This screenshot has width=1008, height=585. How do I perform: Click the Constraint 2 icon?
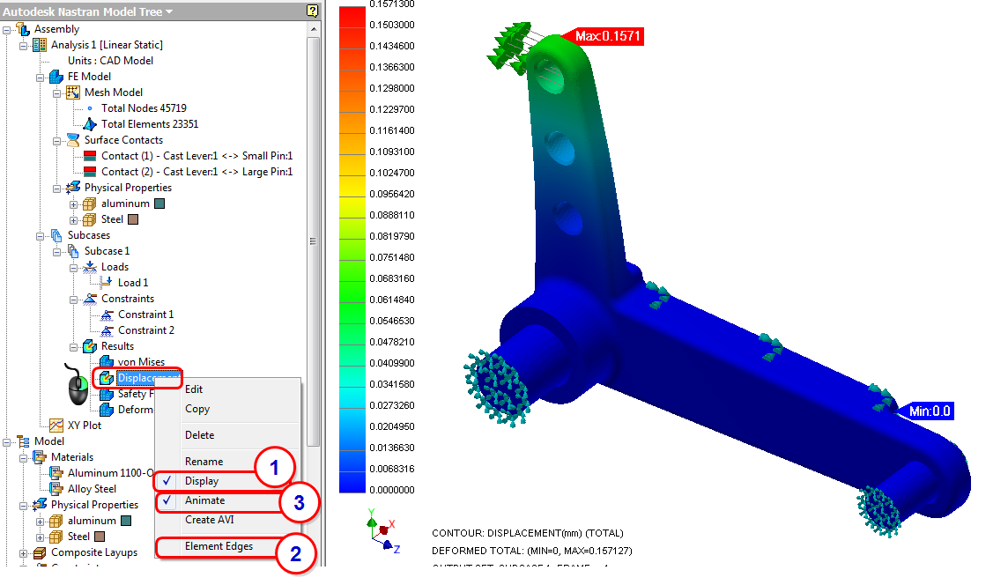[107, 330]
